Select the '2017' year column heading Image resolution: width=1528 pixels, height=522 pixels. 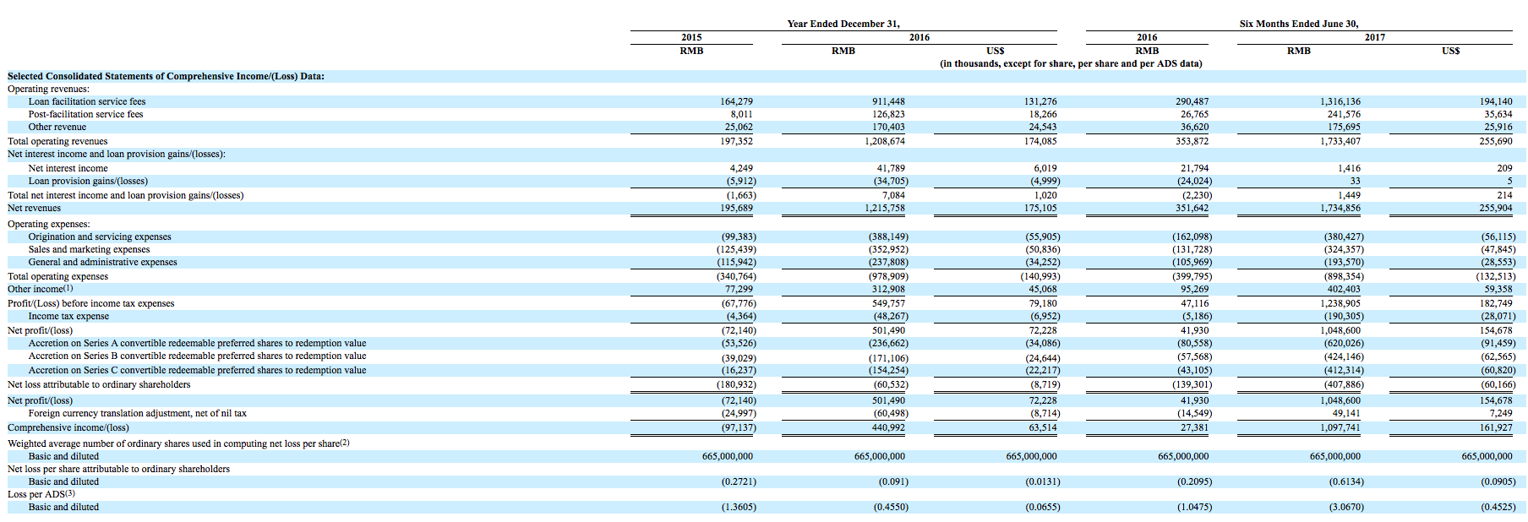[1375, 37]
